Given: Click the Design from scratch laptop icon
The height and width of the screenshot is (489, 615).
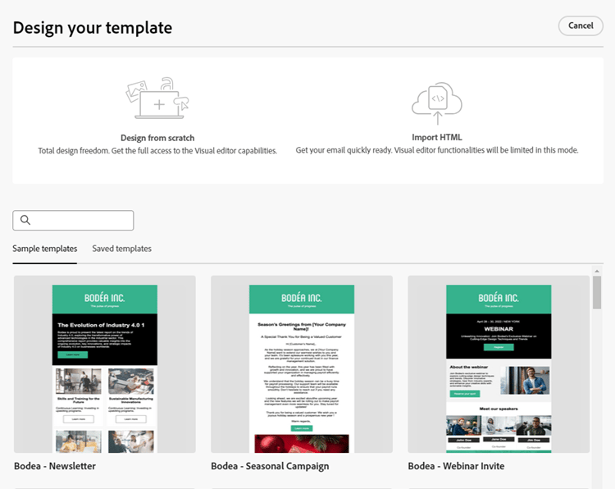Looking at the screenshot, I should pyautogui.click(x=157, y=98).
